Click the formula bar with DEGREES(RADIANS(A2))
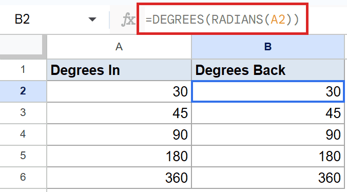 (222, 20)
